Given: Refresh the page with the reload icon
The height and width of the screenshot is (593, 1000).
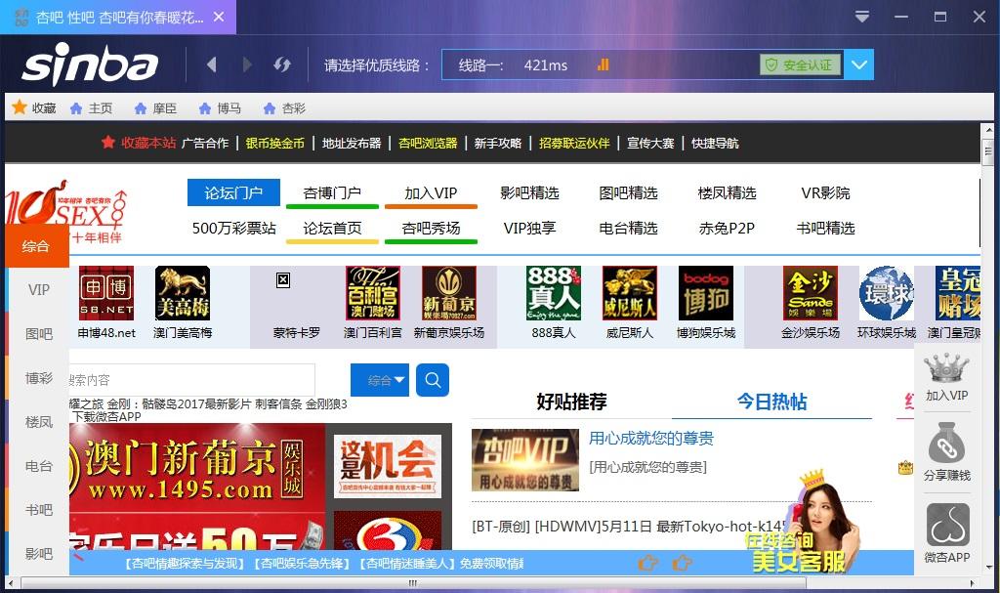Looking at the screenshot, I should (x=282, y=64).
